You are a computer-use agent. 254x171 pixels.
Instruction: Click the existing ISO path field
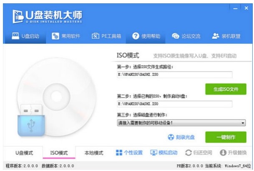pos(174,103)
